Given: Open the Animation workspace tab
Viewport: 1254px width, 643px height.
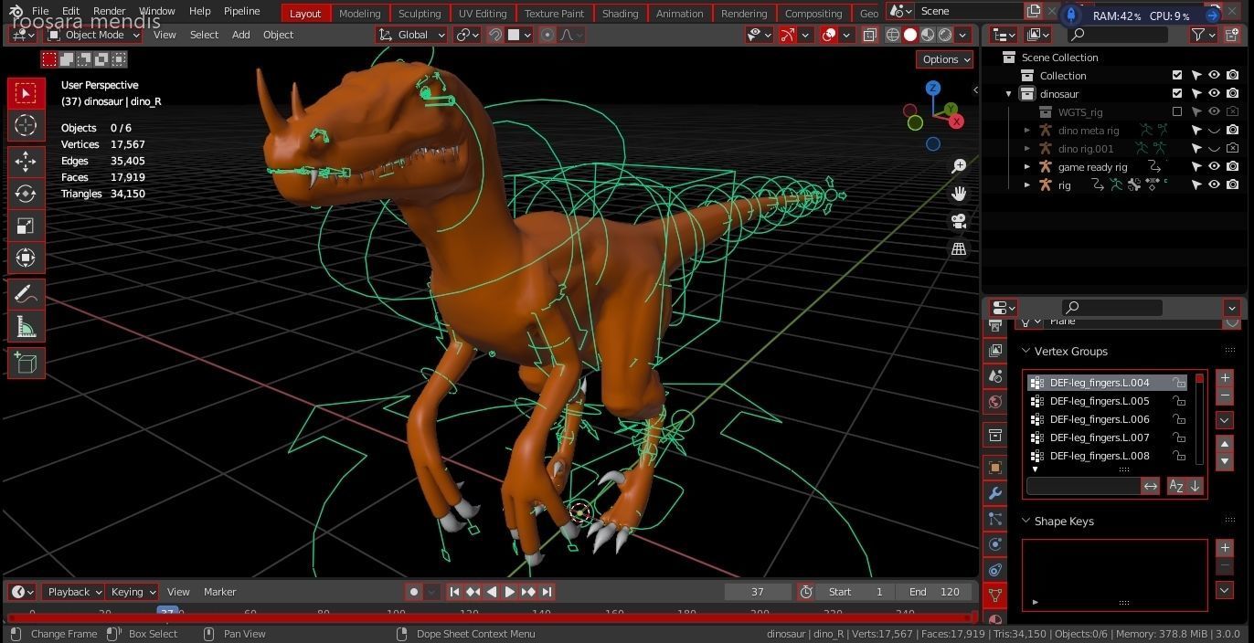Looking at the screenshot, I should 679,14.
